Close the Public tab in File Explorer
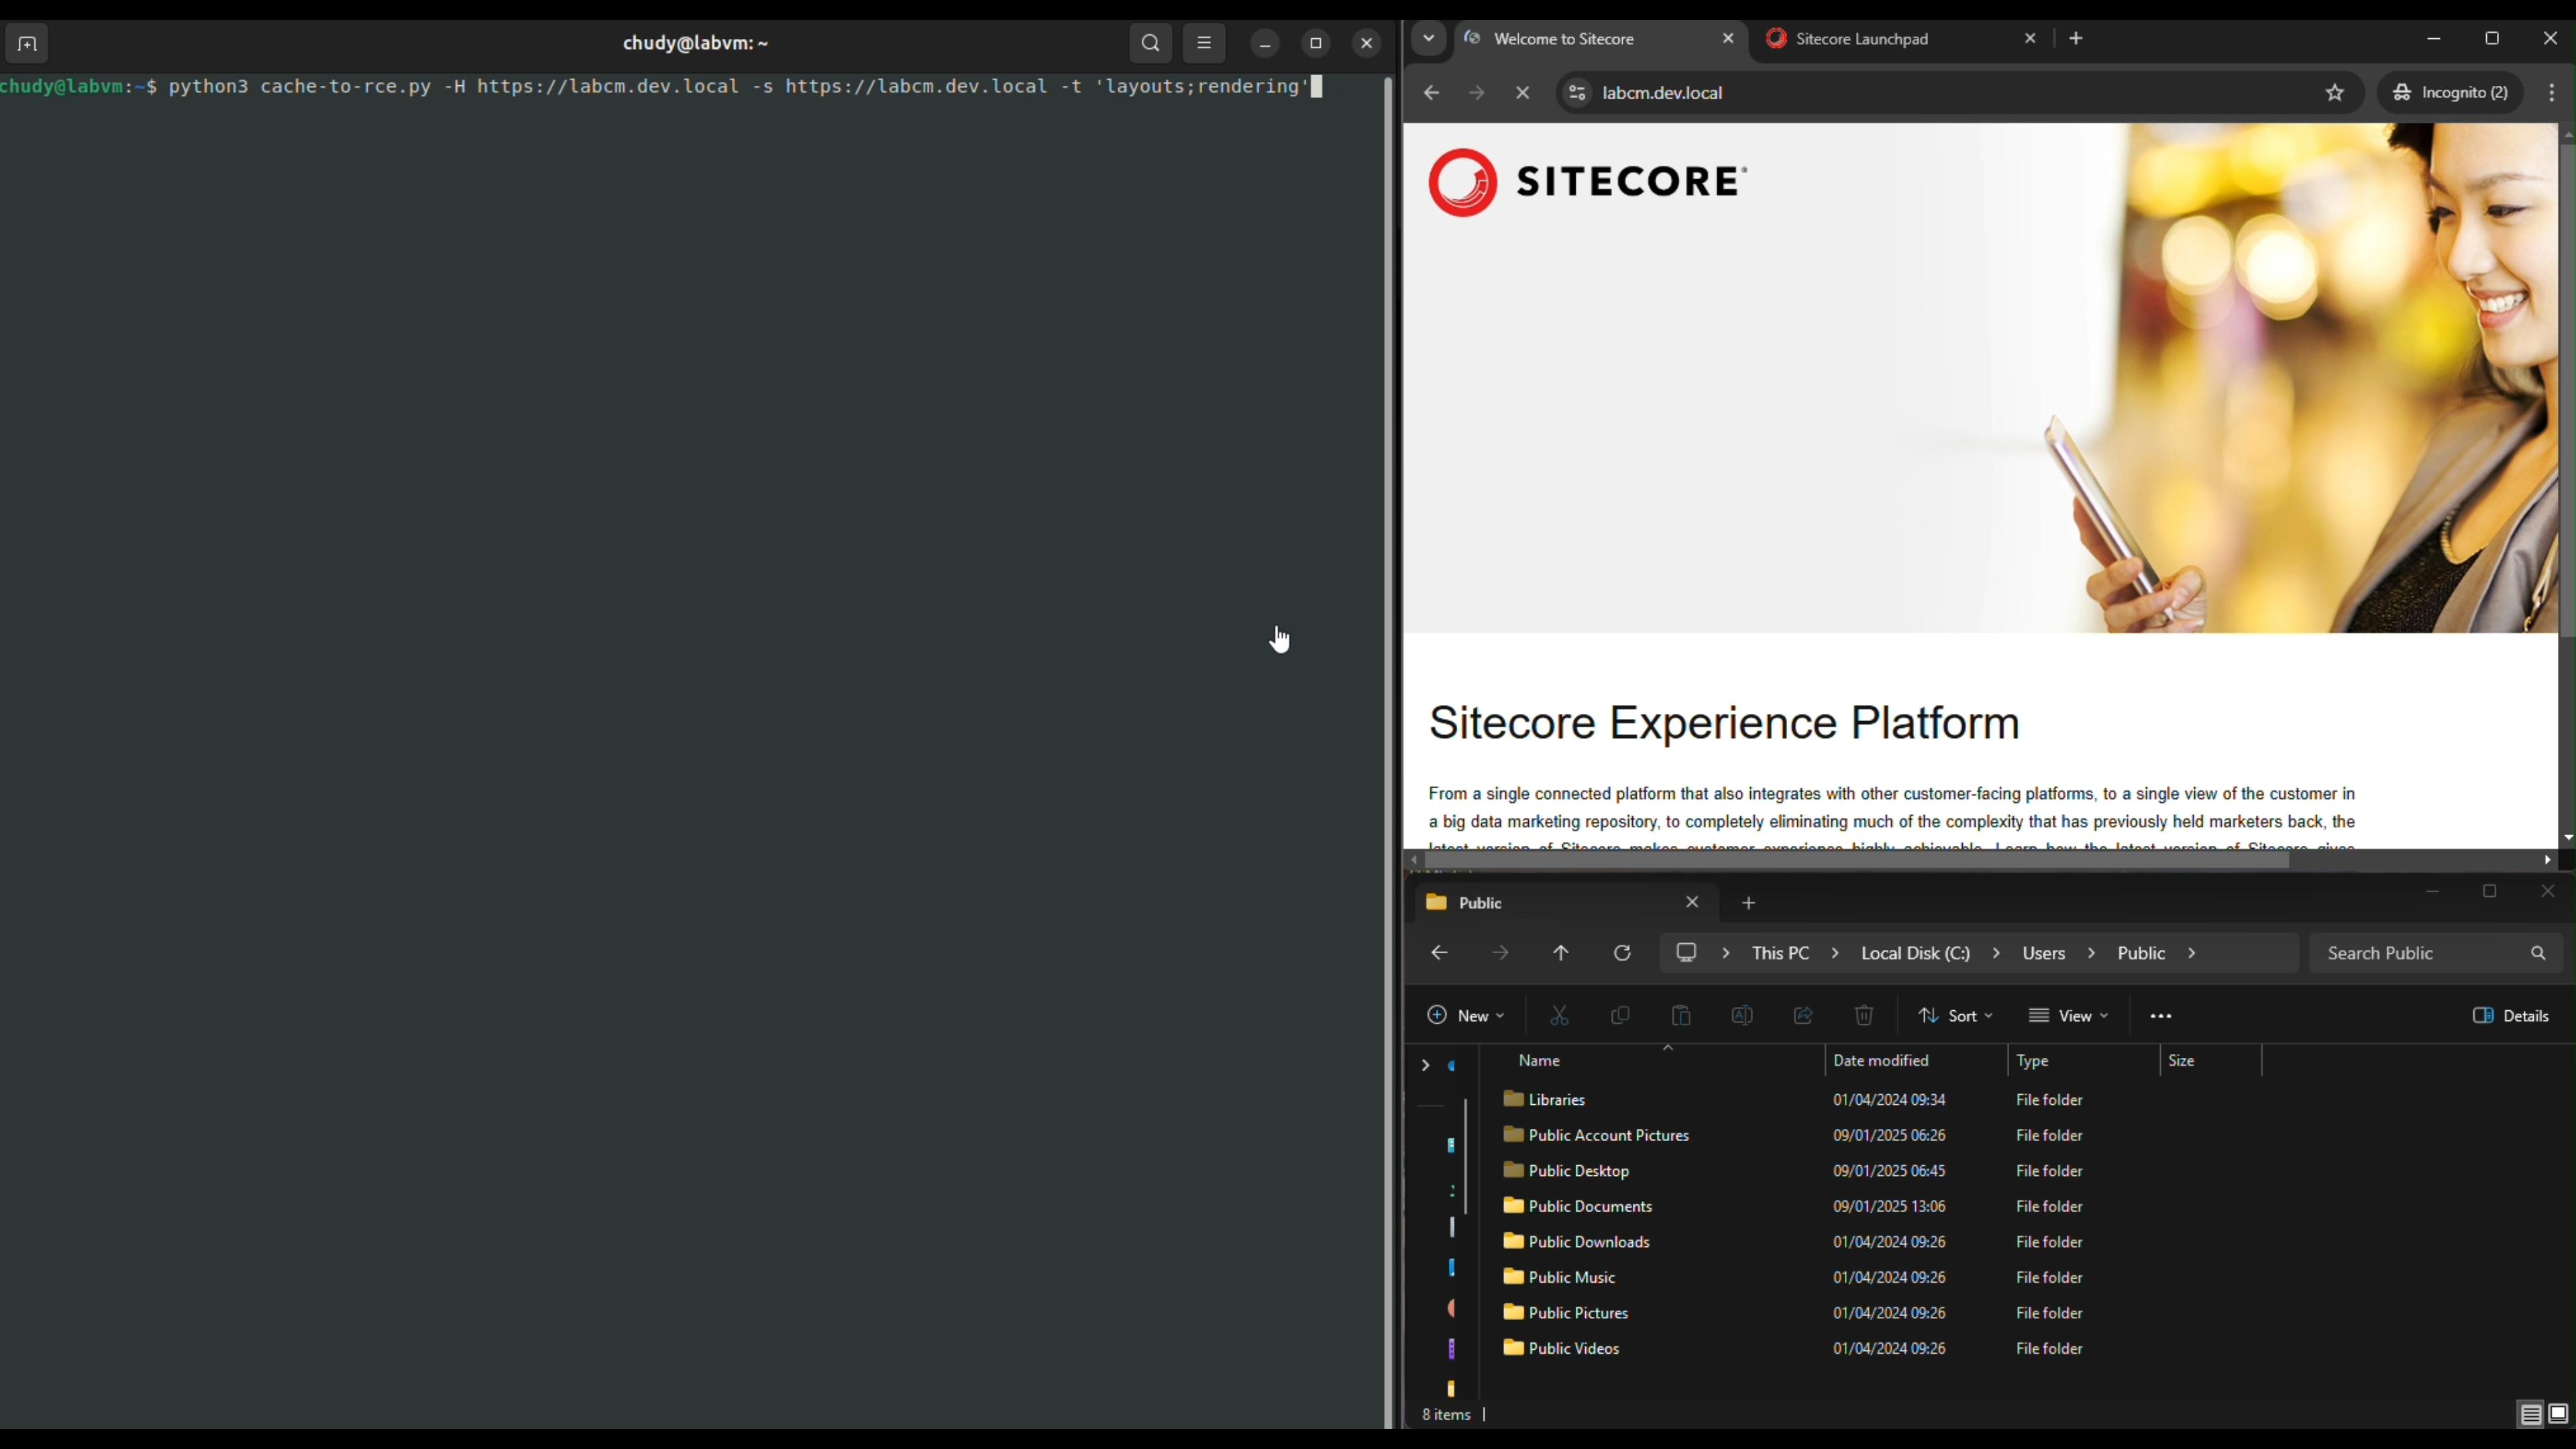Viewport: 2576px width, 1449px height. [1692, 903]
